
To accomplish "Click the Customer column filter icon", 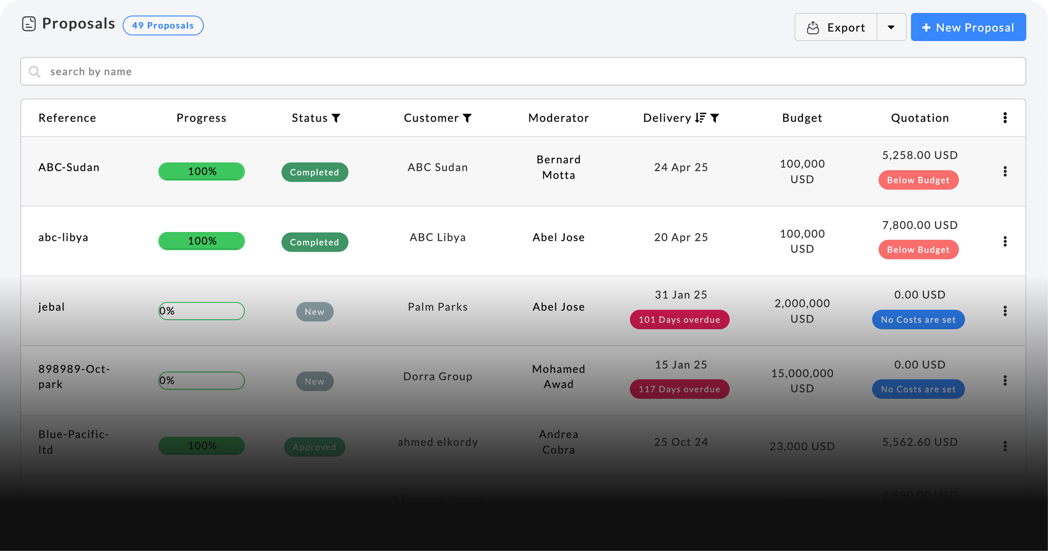I will 467,118.
